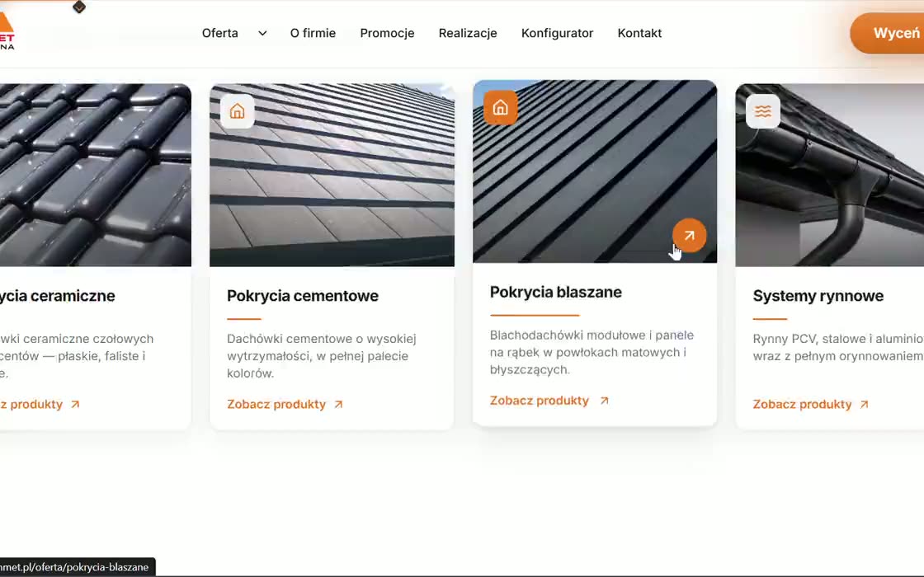Click the waves icon on Systemy rynnowe card
Screen dimensions: 924x577
pos(762,110)
